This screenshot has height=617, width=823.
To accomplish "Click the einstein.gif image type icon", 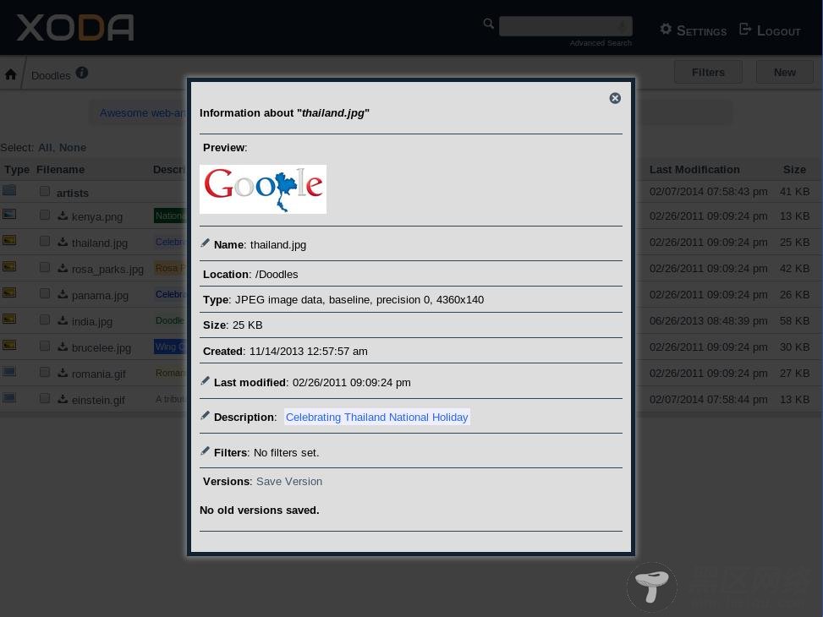I will pos(9,398).
